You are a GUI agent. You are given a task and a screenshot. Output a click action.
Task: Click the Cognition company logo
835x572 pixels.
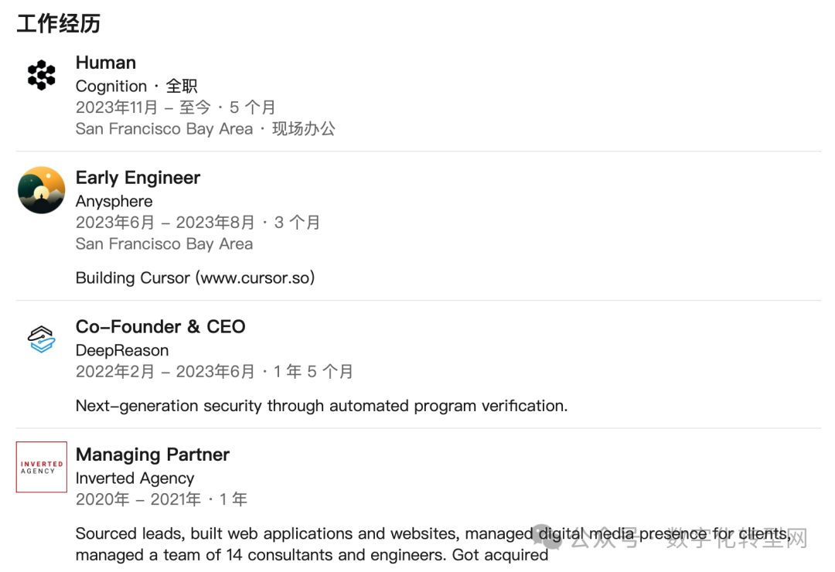[41, 75]
